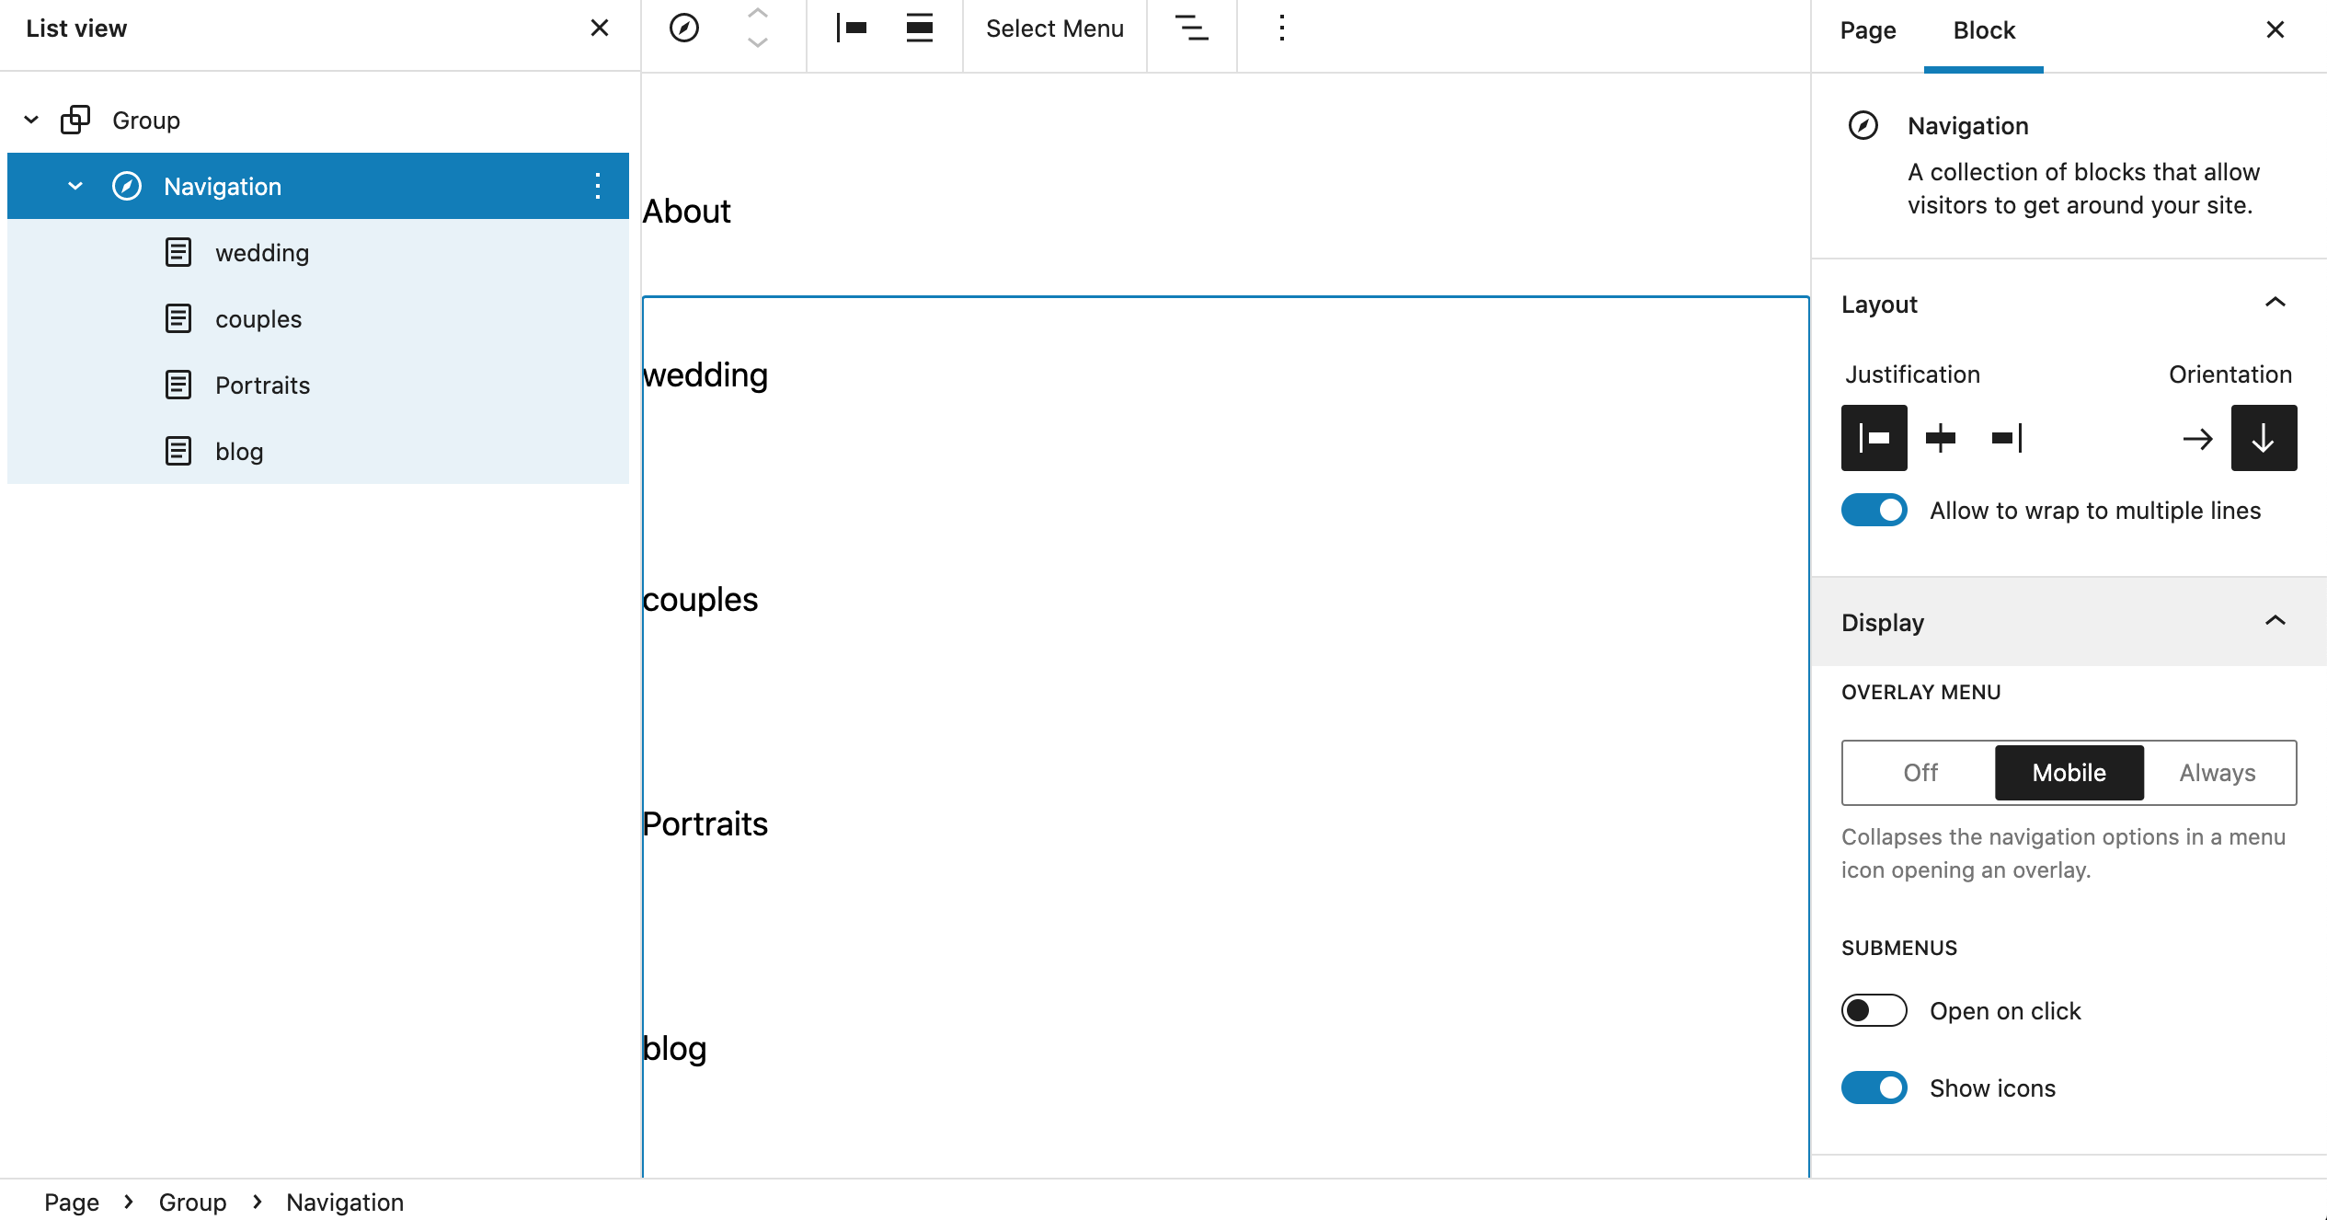This screenshot has width=2327, height=1220.
Task: Enable Open on click submenu toggle
Action: [x=1874, y=1010]
